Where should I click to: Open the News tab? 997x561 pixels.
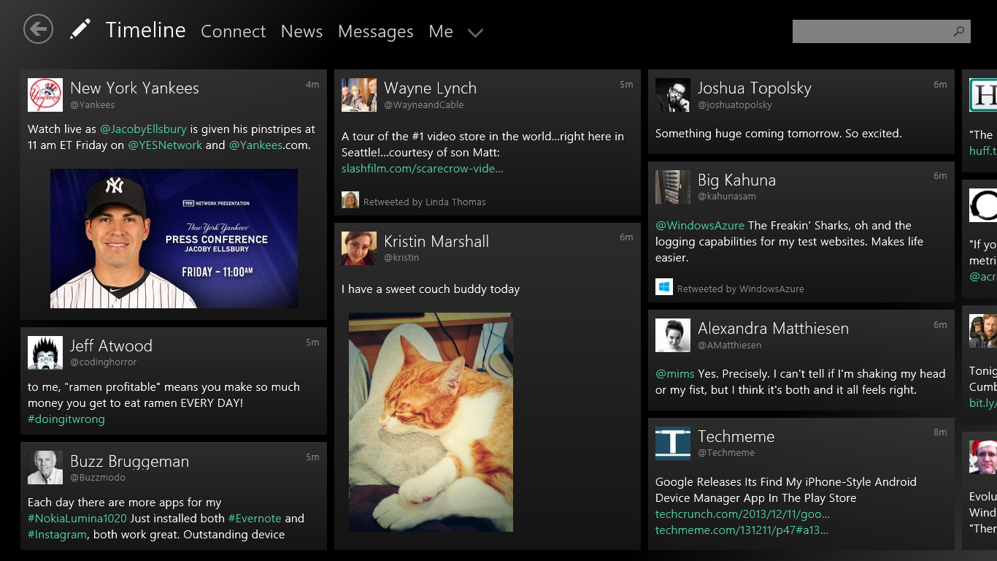[301, 31]
